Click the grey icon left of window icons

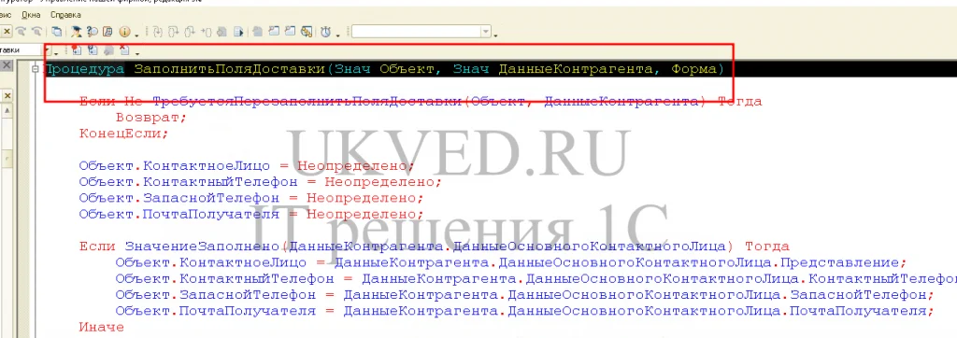[257, 32]
